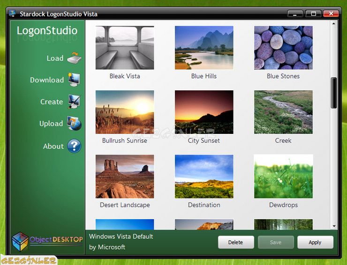Click the ObjectDesktop cube logo
The height and width of the screenshot is (265, 347).
20,241
